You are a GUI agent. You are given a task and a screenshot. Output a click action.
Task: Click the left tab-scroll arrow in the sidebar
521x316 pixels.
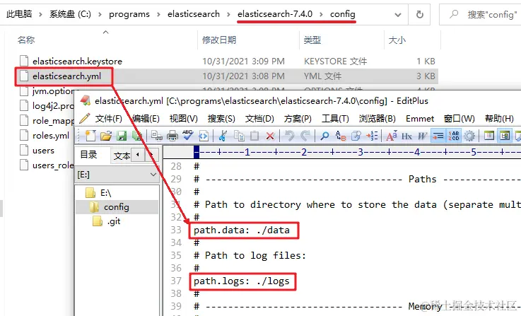pos(138,155)
